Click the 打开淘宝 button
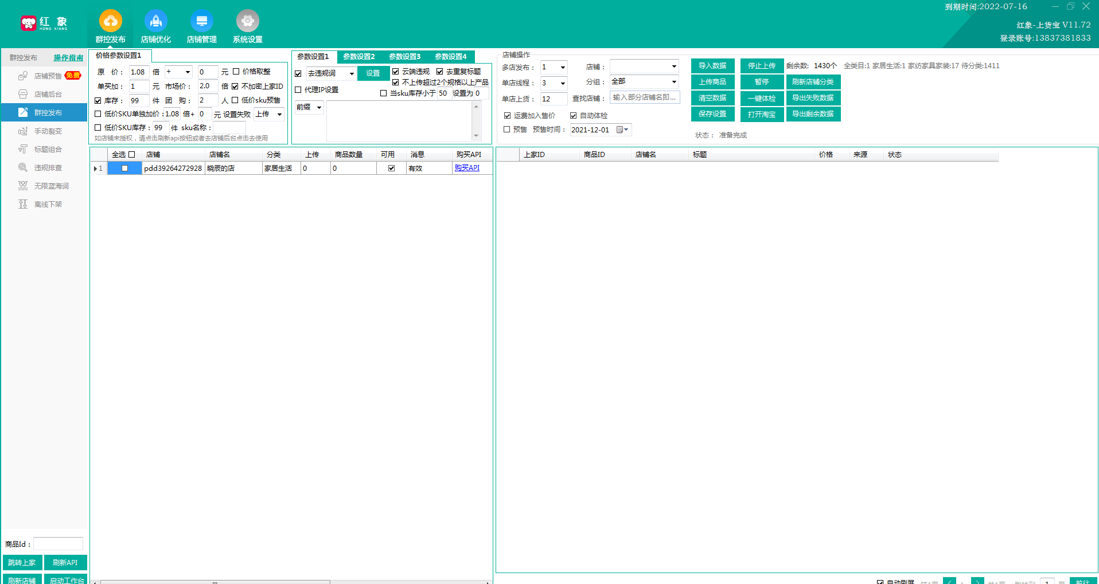 tap(762, 114)
